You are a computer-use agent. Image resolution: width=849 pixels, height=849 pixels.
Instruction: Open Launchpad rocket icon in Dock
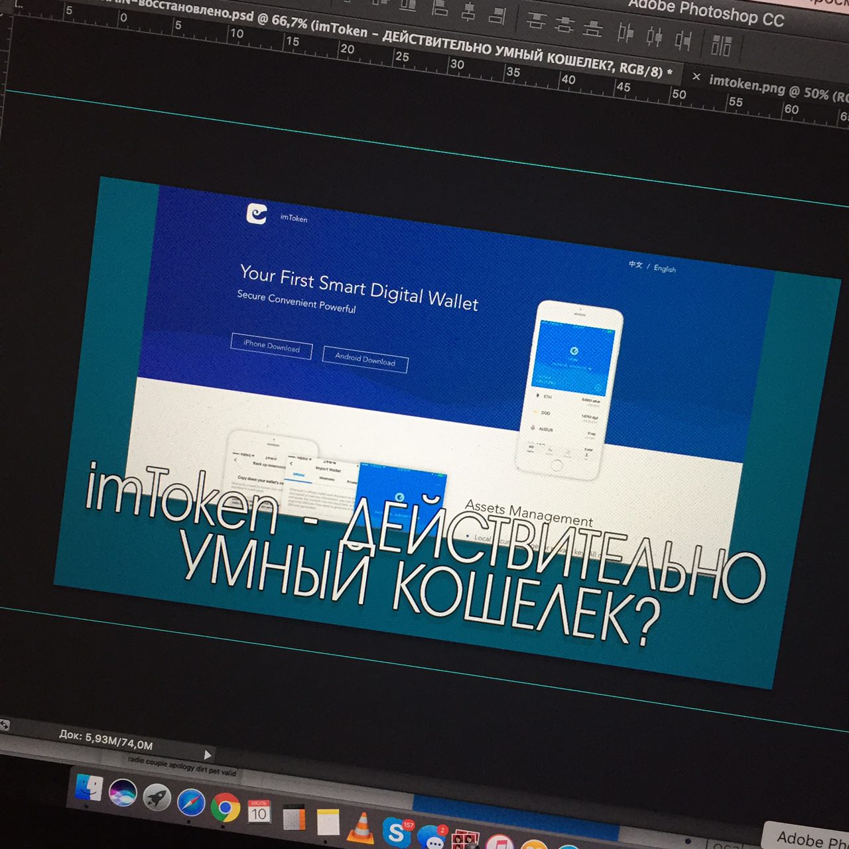coord(157,798)
